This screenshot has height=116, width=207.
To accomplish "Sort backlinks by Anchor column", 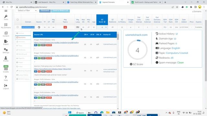I will [107, 34].
